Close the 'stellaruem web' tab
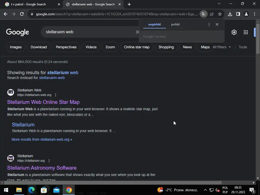Viewport: 260px width, 195px height. (x=120, y=5)
